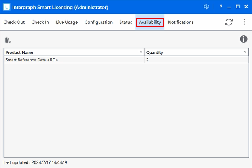Go to the Check In tab
Screen dimensions: 252x168
[x=40, y=22]
